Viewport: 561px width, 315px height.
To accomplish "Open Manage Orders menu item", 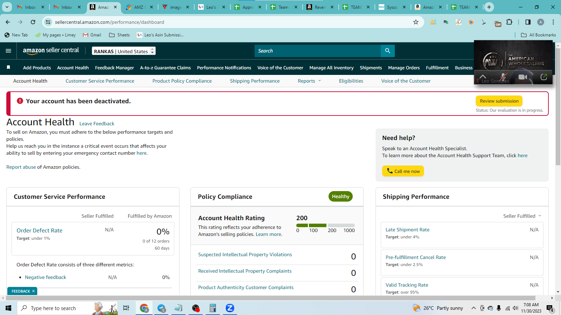I will 404,68.
